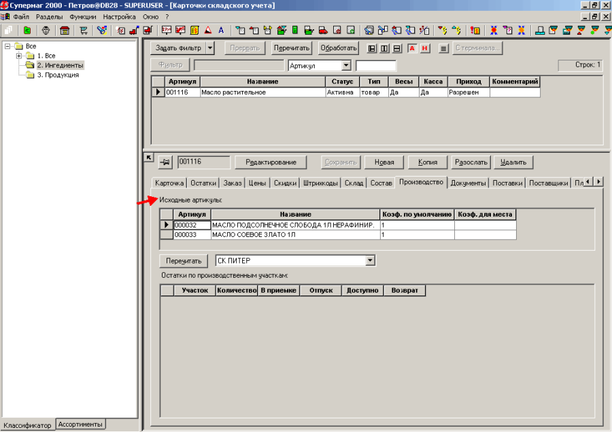612x432 pixels.
Task: Click the crossed-out price sign icon
Action: [180, 31]
